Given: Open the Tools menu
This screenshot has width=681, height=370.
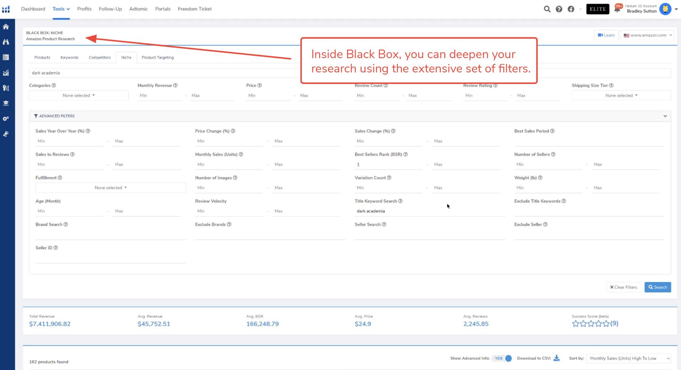Looking at the screenshot, I should point(61,9).
